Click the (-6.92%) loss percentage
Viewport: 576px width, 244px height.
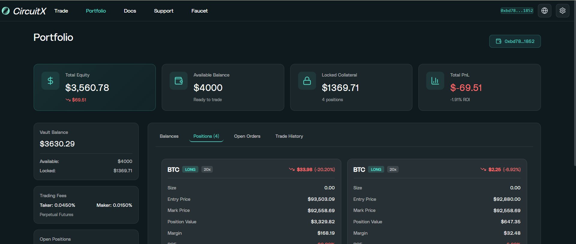(512, 170)
